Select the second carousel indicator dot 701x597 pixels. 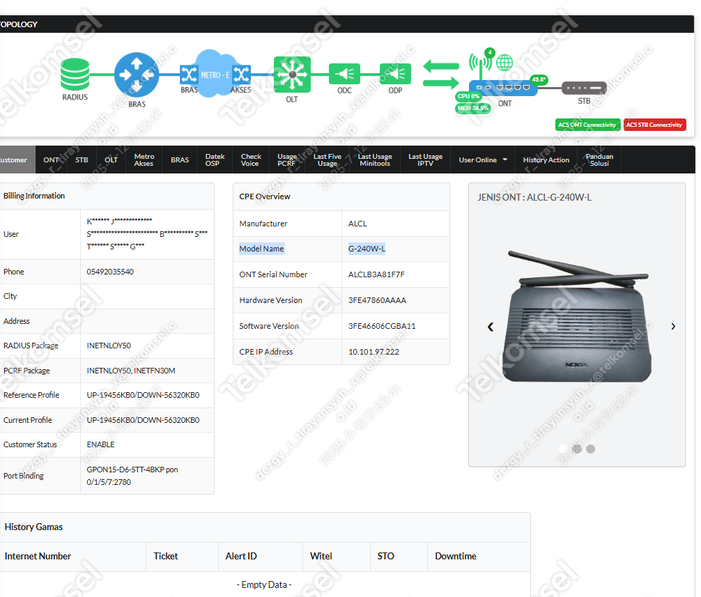coord(577,449)
